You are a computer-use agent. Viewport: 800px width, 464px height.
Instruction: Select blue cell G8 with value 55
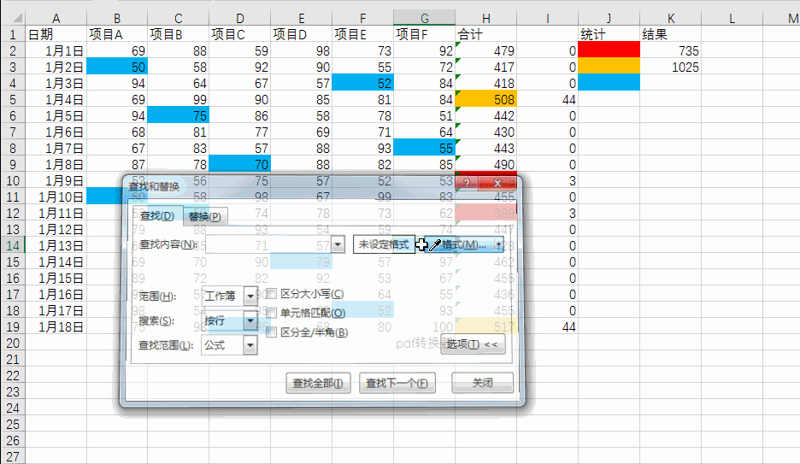point(425,148)
